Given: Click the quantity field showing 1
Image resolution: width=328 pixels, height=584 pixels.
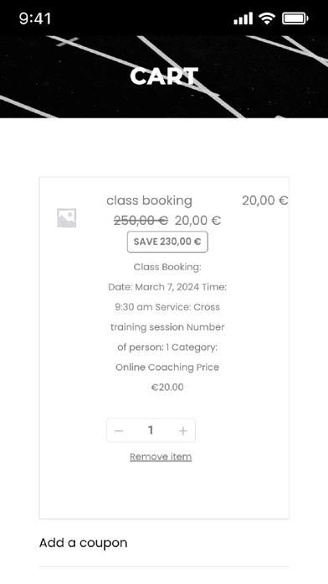Looking at the screenshot, I should click(151, 430).
